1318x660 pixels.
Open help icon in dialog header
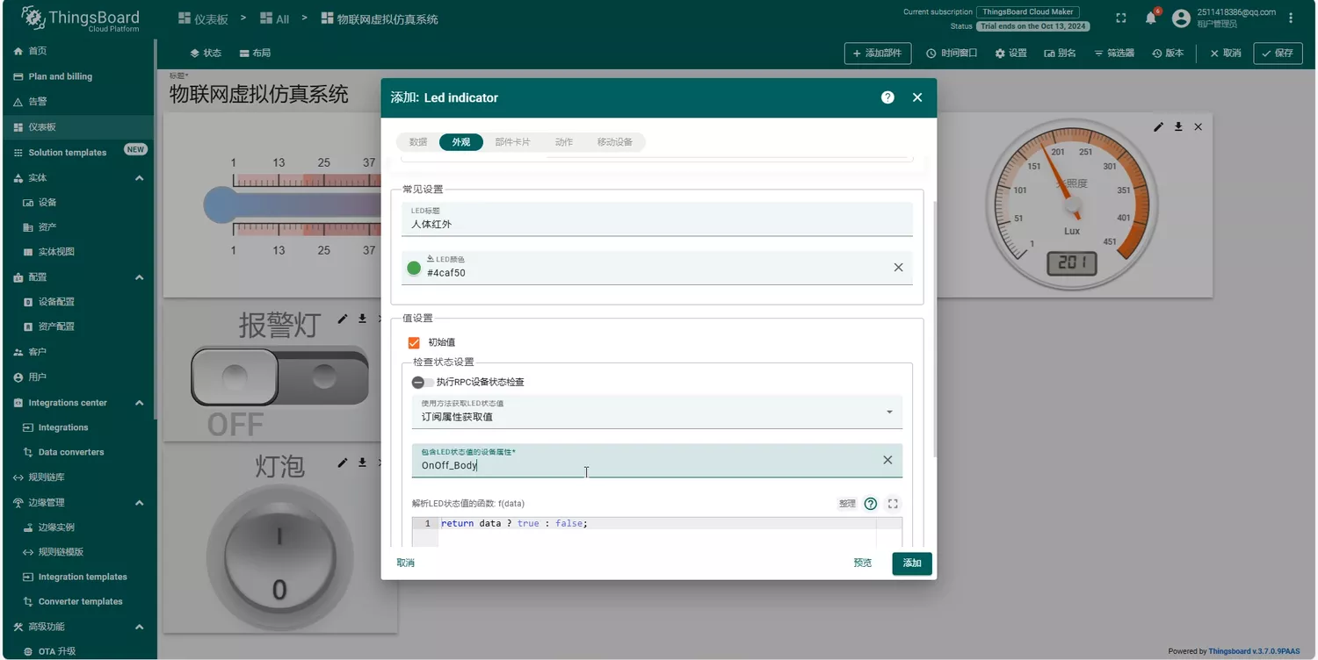[887, 97]
